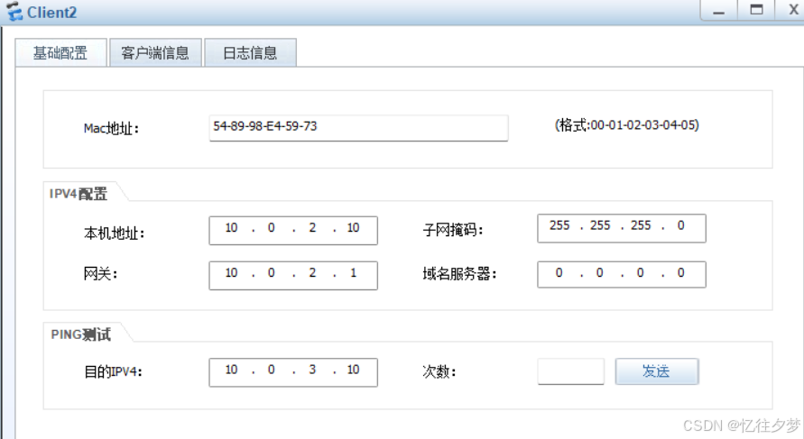Screen dimensions: 804x439
Task: Click the 目的IPV4 label
Action: click(113, 371)
